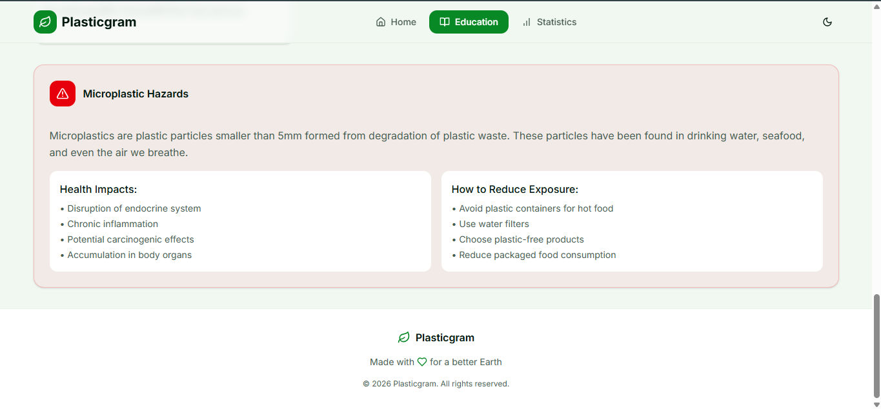The image size is (881, 409).
Task: Click the Plasticgram header brand name
Action: tap(99, 22)
